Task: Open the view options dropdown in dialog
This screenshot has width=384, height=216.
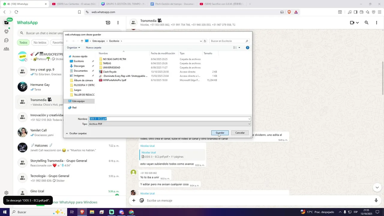Action: [x=239, y=48]
